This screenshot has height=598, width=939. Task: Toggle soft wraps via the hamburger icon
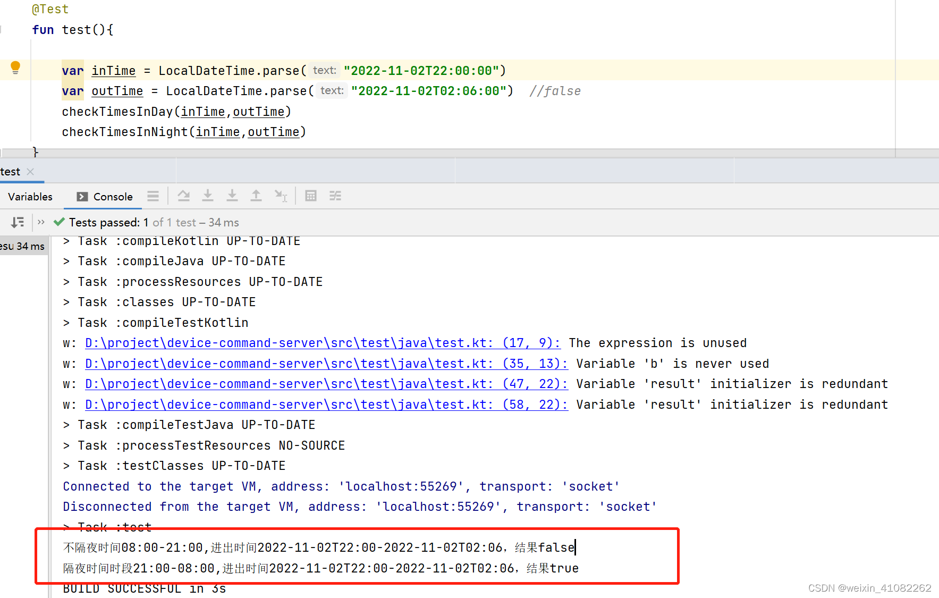pos(153,196)
